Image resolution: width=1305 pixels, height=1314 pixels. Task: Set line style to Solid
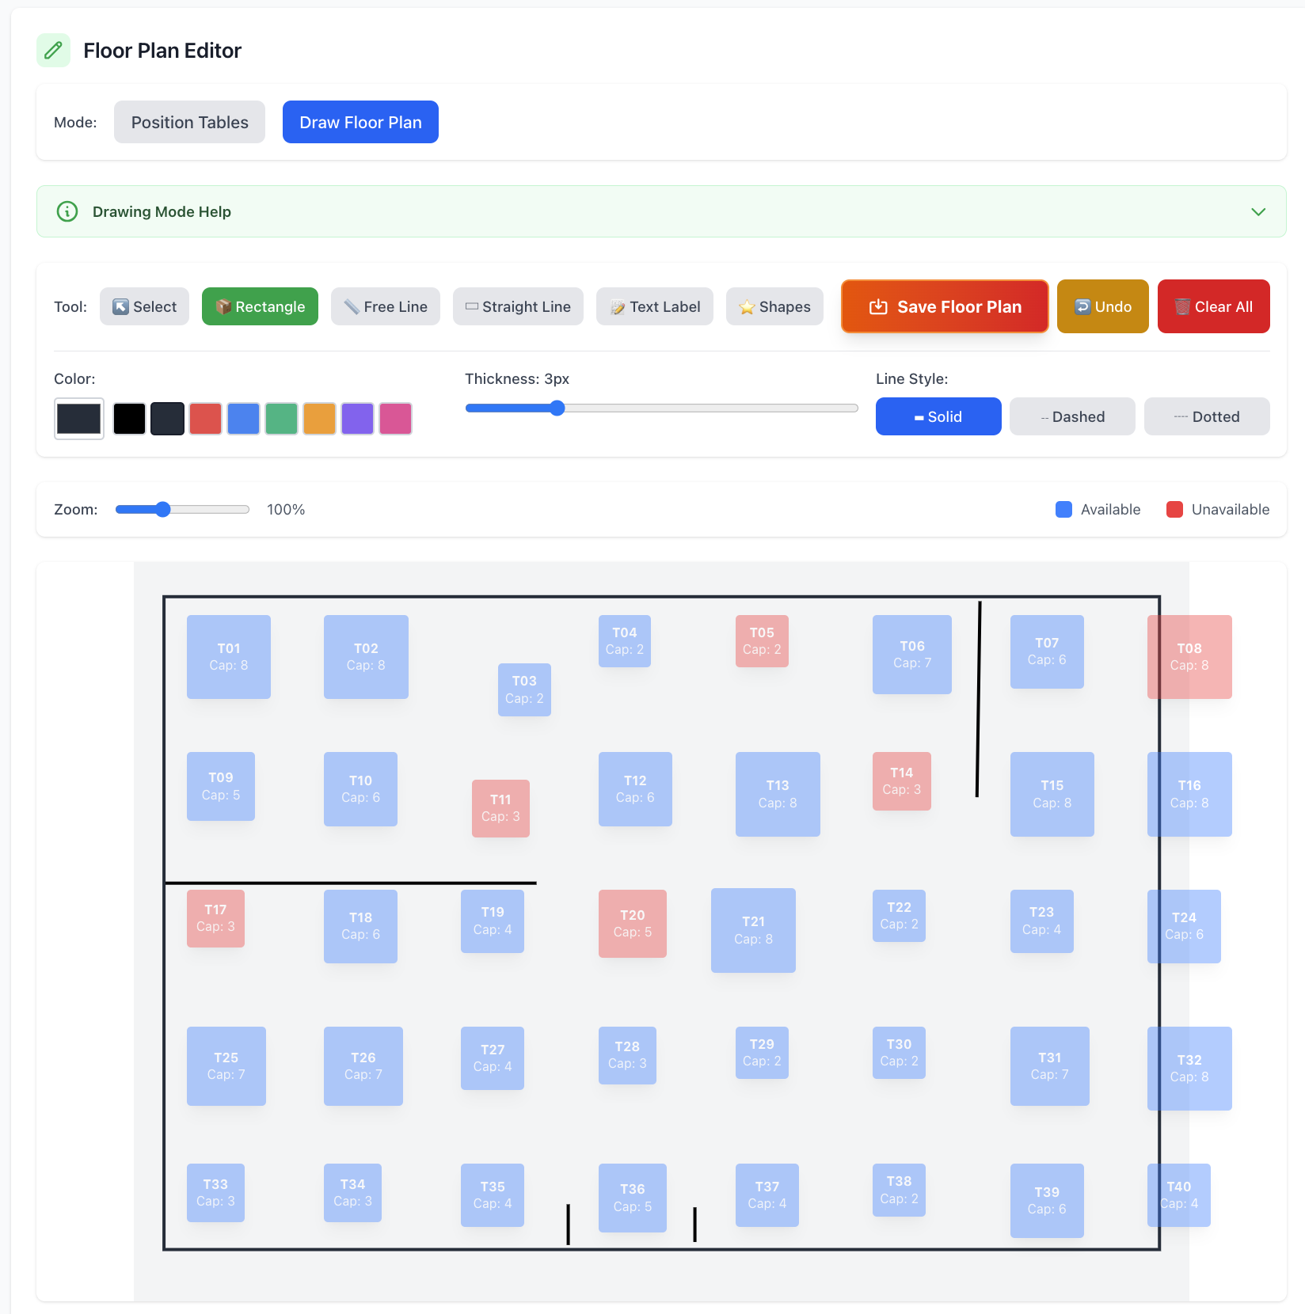[x=938, y=416]
